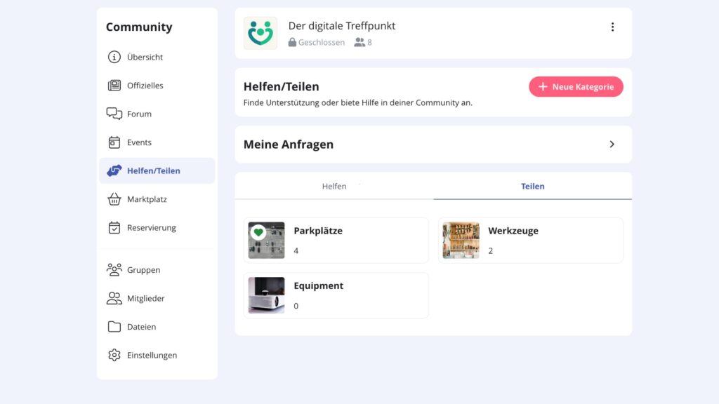Open the Übersicht info icon

point(114,57)
